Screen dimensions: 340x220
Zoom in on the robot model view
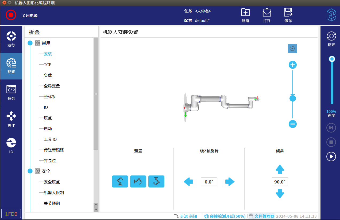click(293, 65)
